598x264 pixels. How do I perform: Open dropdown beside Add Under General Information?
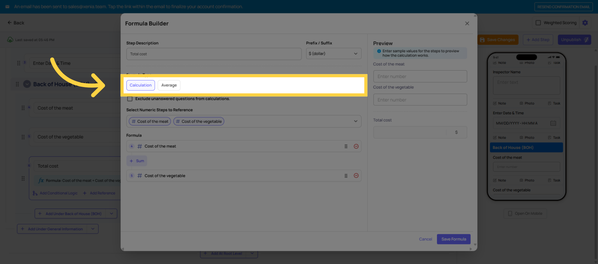[x=93, y=229]
